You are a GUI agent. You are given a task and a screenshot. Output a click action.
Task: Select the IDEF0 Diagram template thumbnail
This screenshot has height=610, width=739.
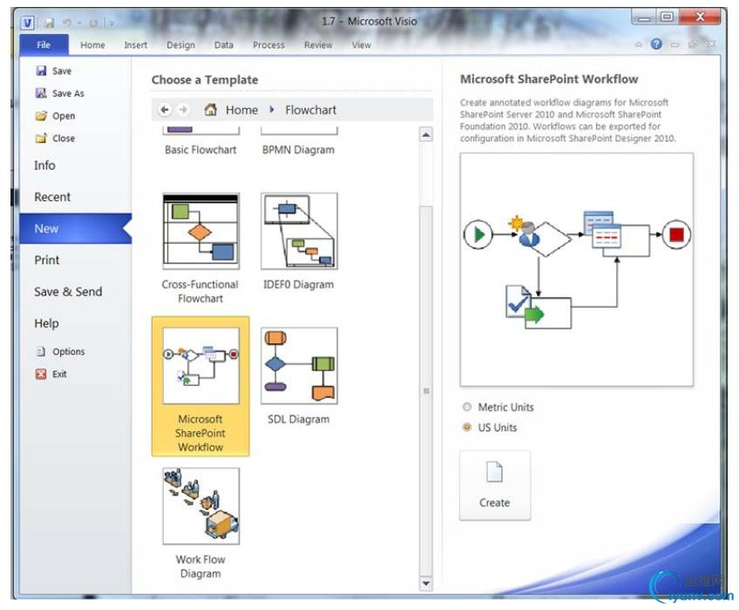tap(299, 231)
